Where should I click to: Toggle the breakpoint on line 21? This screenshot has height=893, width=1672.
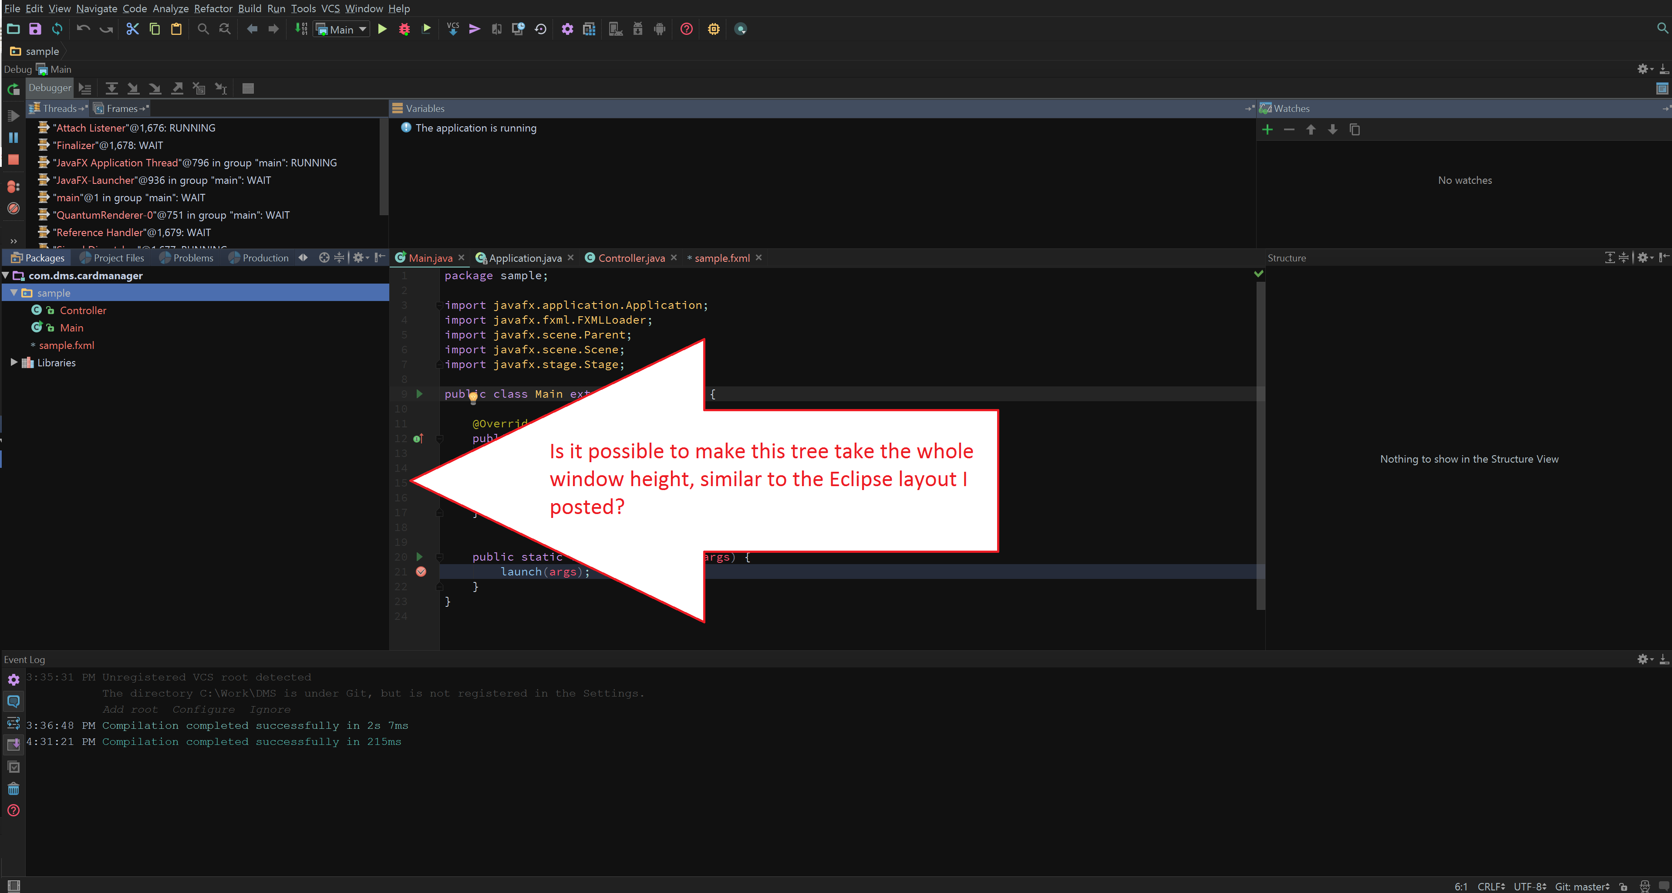pos(421,572)
